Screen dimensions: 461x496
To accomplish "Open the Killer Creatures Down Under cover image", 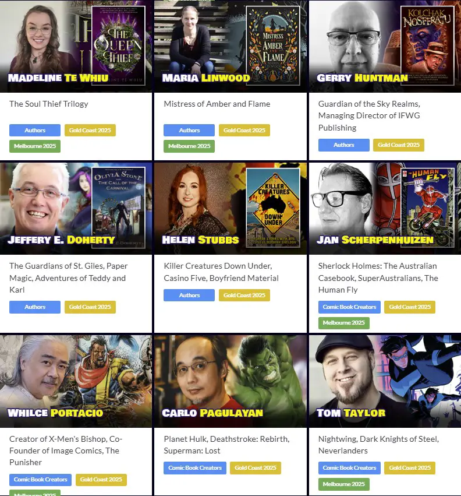I will point(273,208).
